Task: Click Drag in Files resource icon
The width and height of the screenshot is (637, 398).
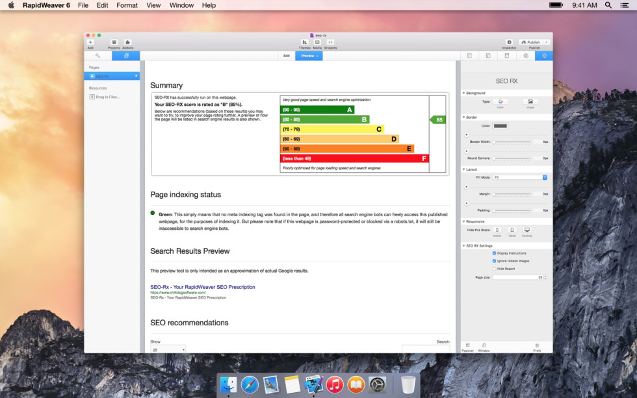Action: pos(92,97)
